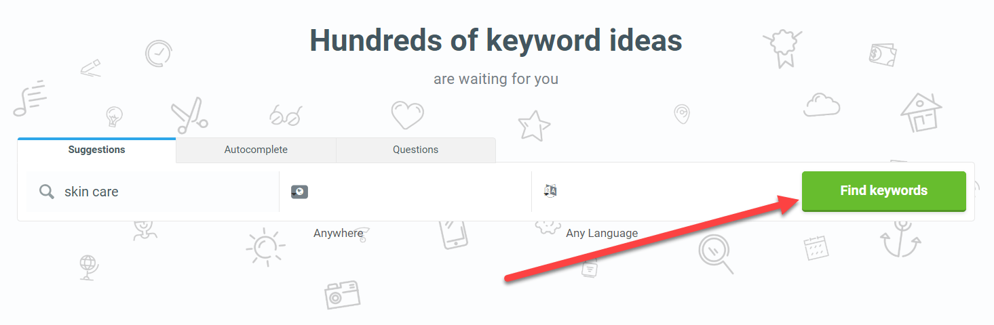This screenshot has height=325, width=994.
Task: Click the "Hundreds of keyword ideas" heading
Action: click(496, 41)
